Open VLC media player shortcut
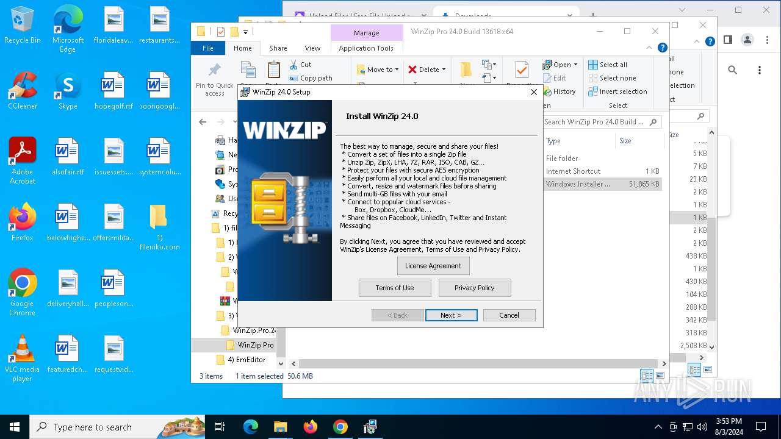Image resolution: width=781 pixels, height=439 pixels. 23,359
